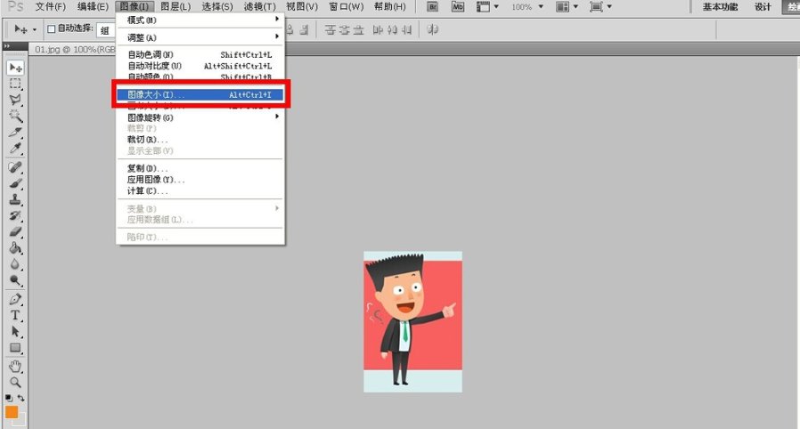Image resolution: width=800 pixels, height=429 pixels.
Task: Open Mini Bridge with Mb icon
Action: (x=458, y=7)
